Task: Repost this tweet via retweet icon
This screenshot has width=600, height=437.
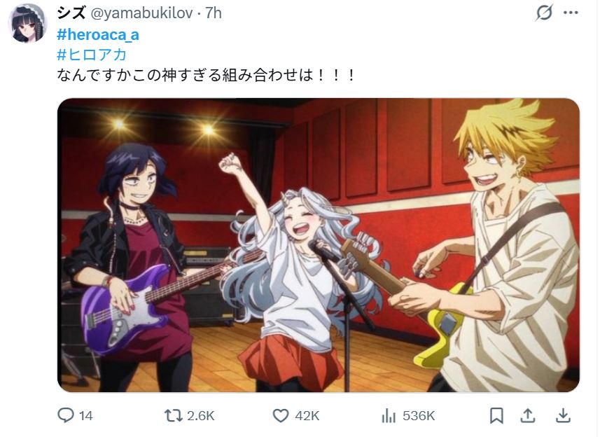Action: point(174,415)
